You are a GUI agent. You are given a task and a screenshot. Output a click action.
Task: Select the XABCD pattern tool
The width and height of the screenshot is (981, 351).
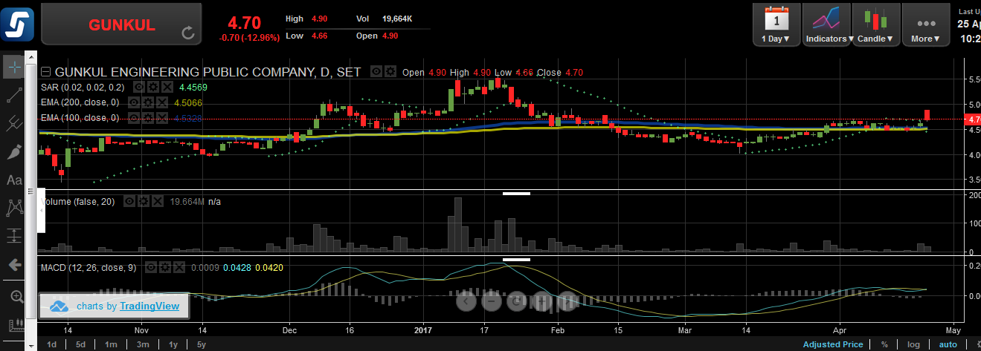point(14,208)
